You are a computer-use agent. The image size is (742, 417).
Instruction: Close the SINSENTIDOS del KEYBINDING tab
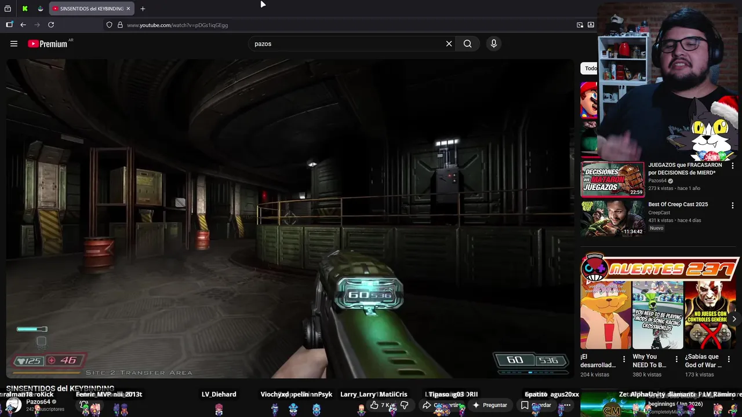[x=128, y=9]
